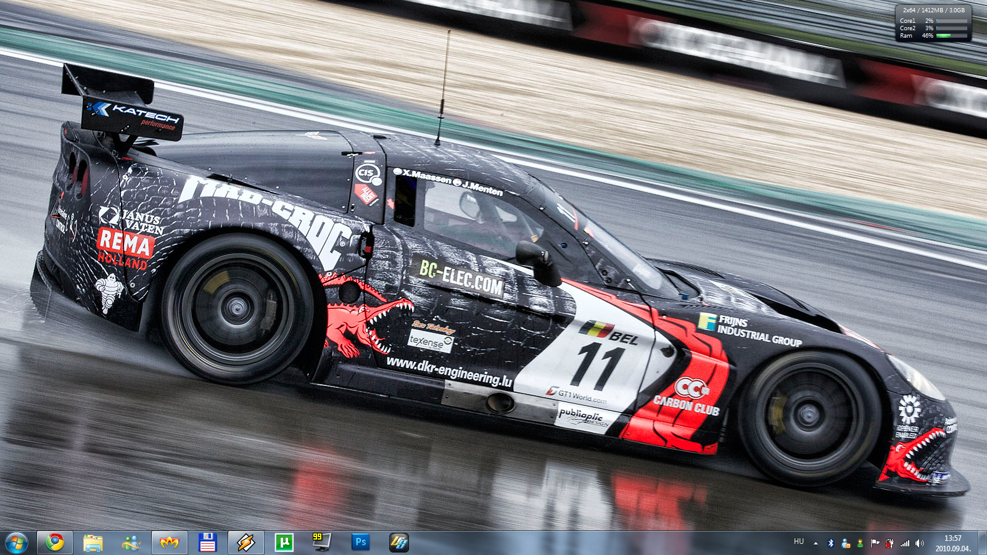987x555 pixels.
Task: Open Windows Explorer folder icon on taskbar
Action: click(93, 543)
